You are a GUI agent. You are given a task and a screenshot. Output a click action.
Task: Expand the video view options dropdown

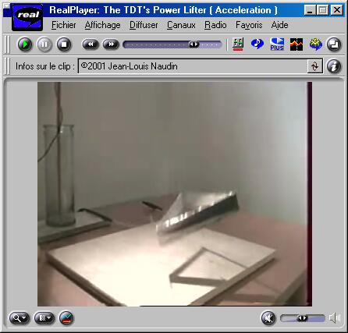[x=44, y=318]
